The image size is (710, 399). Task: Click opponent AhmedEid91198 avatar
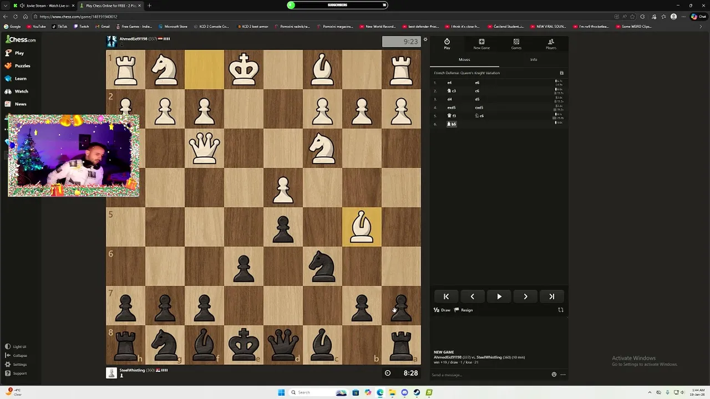pos(111,42)
